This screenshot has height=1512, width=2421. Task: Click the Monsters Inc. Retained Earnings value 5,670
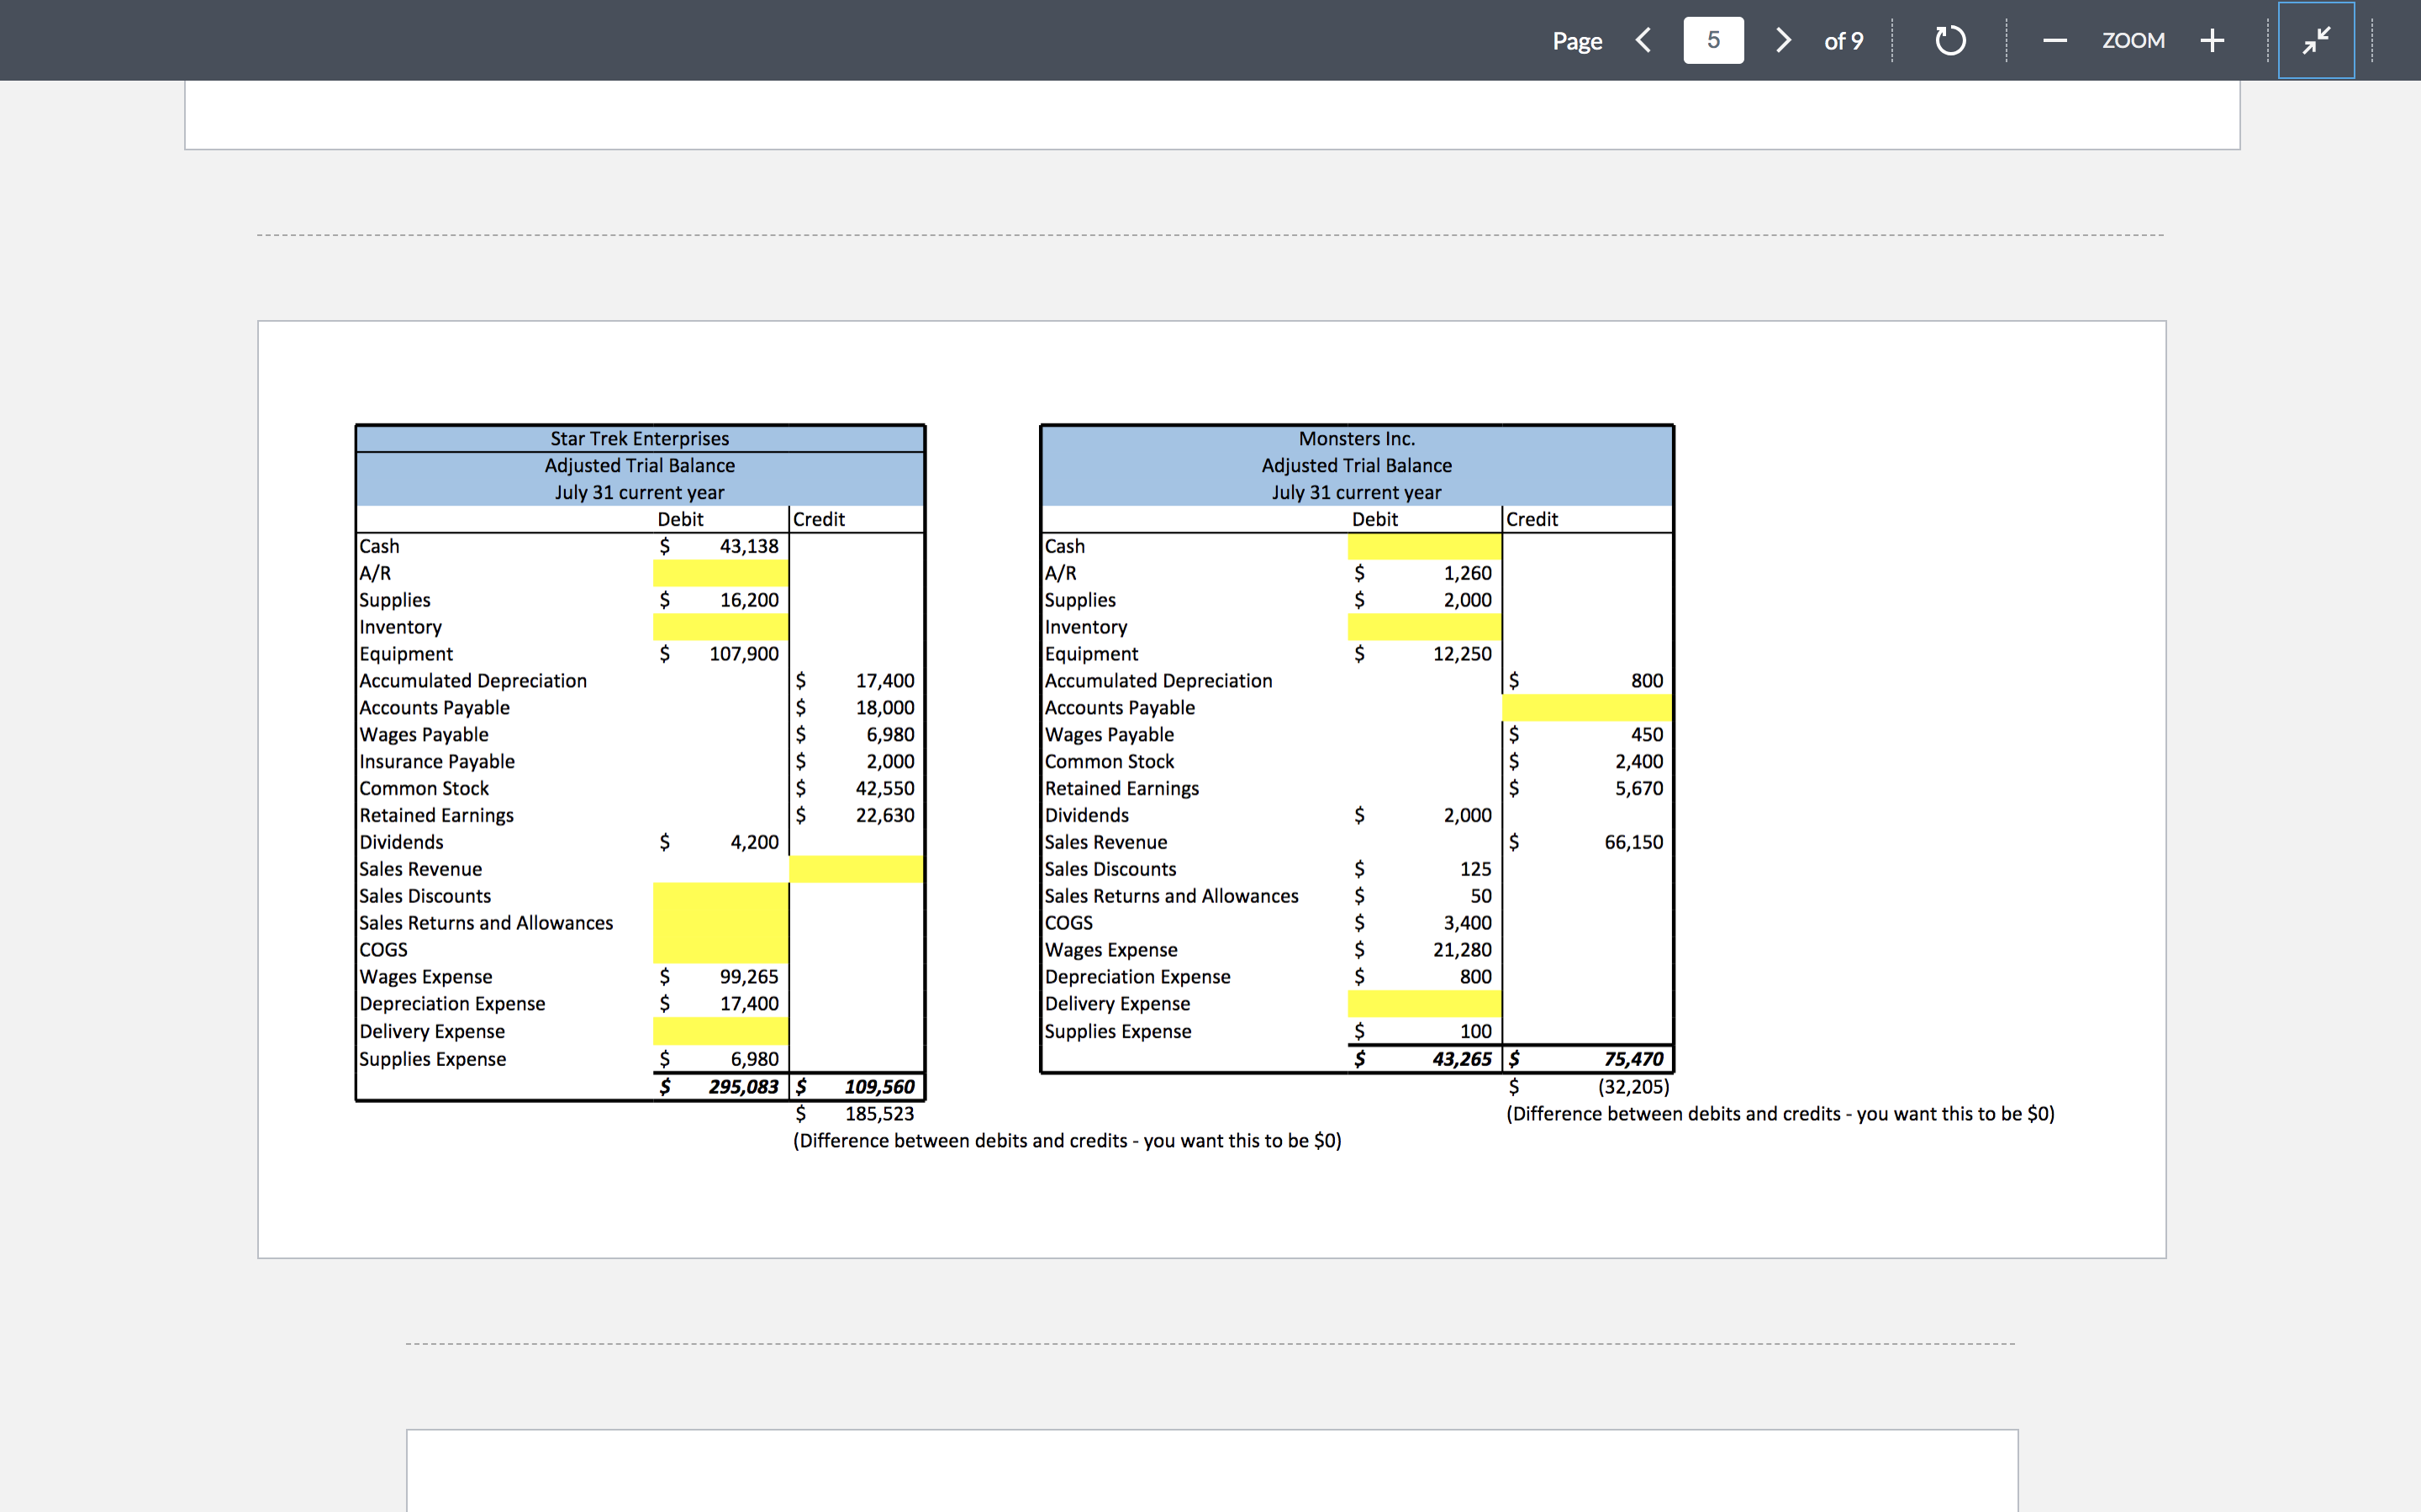(x=1638, y=789)
